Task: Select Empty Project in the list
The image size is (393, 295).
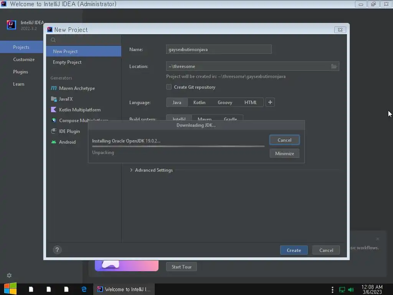Action: click(x=84, y=62)
